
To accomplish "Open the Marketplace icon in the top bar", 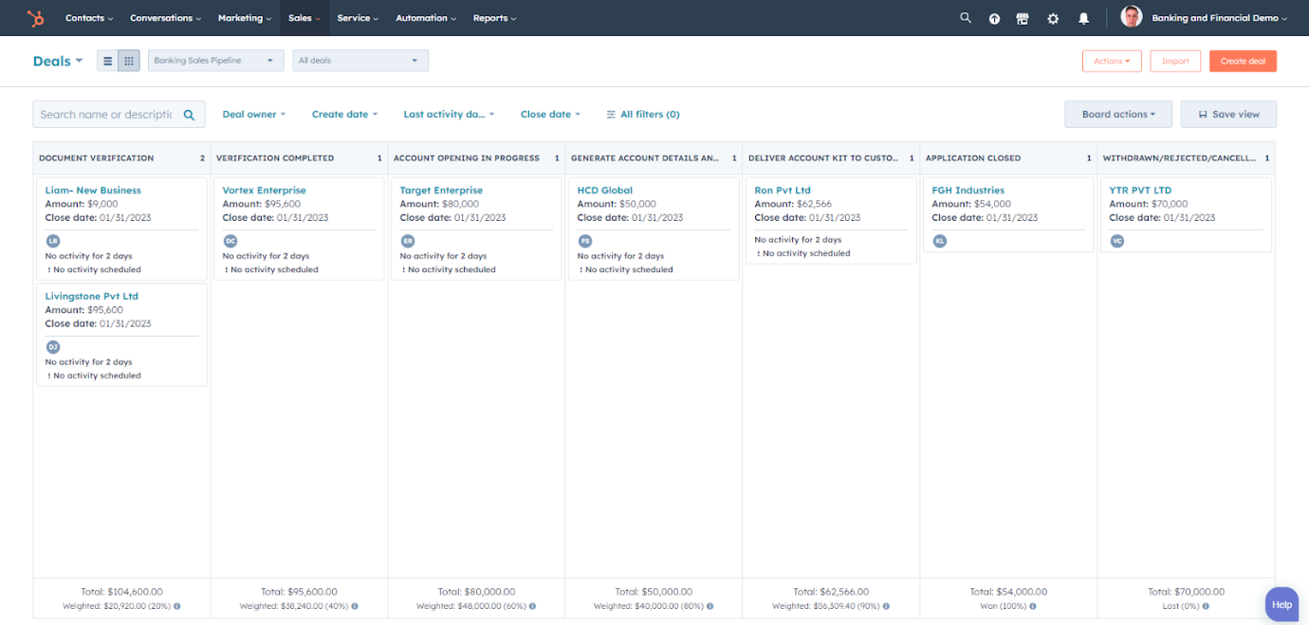I will (x=1023, y=17).
